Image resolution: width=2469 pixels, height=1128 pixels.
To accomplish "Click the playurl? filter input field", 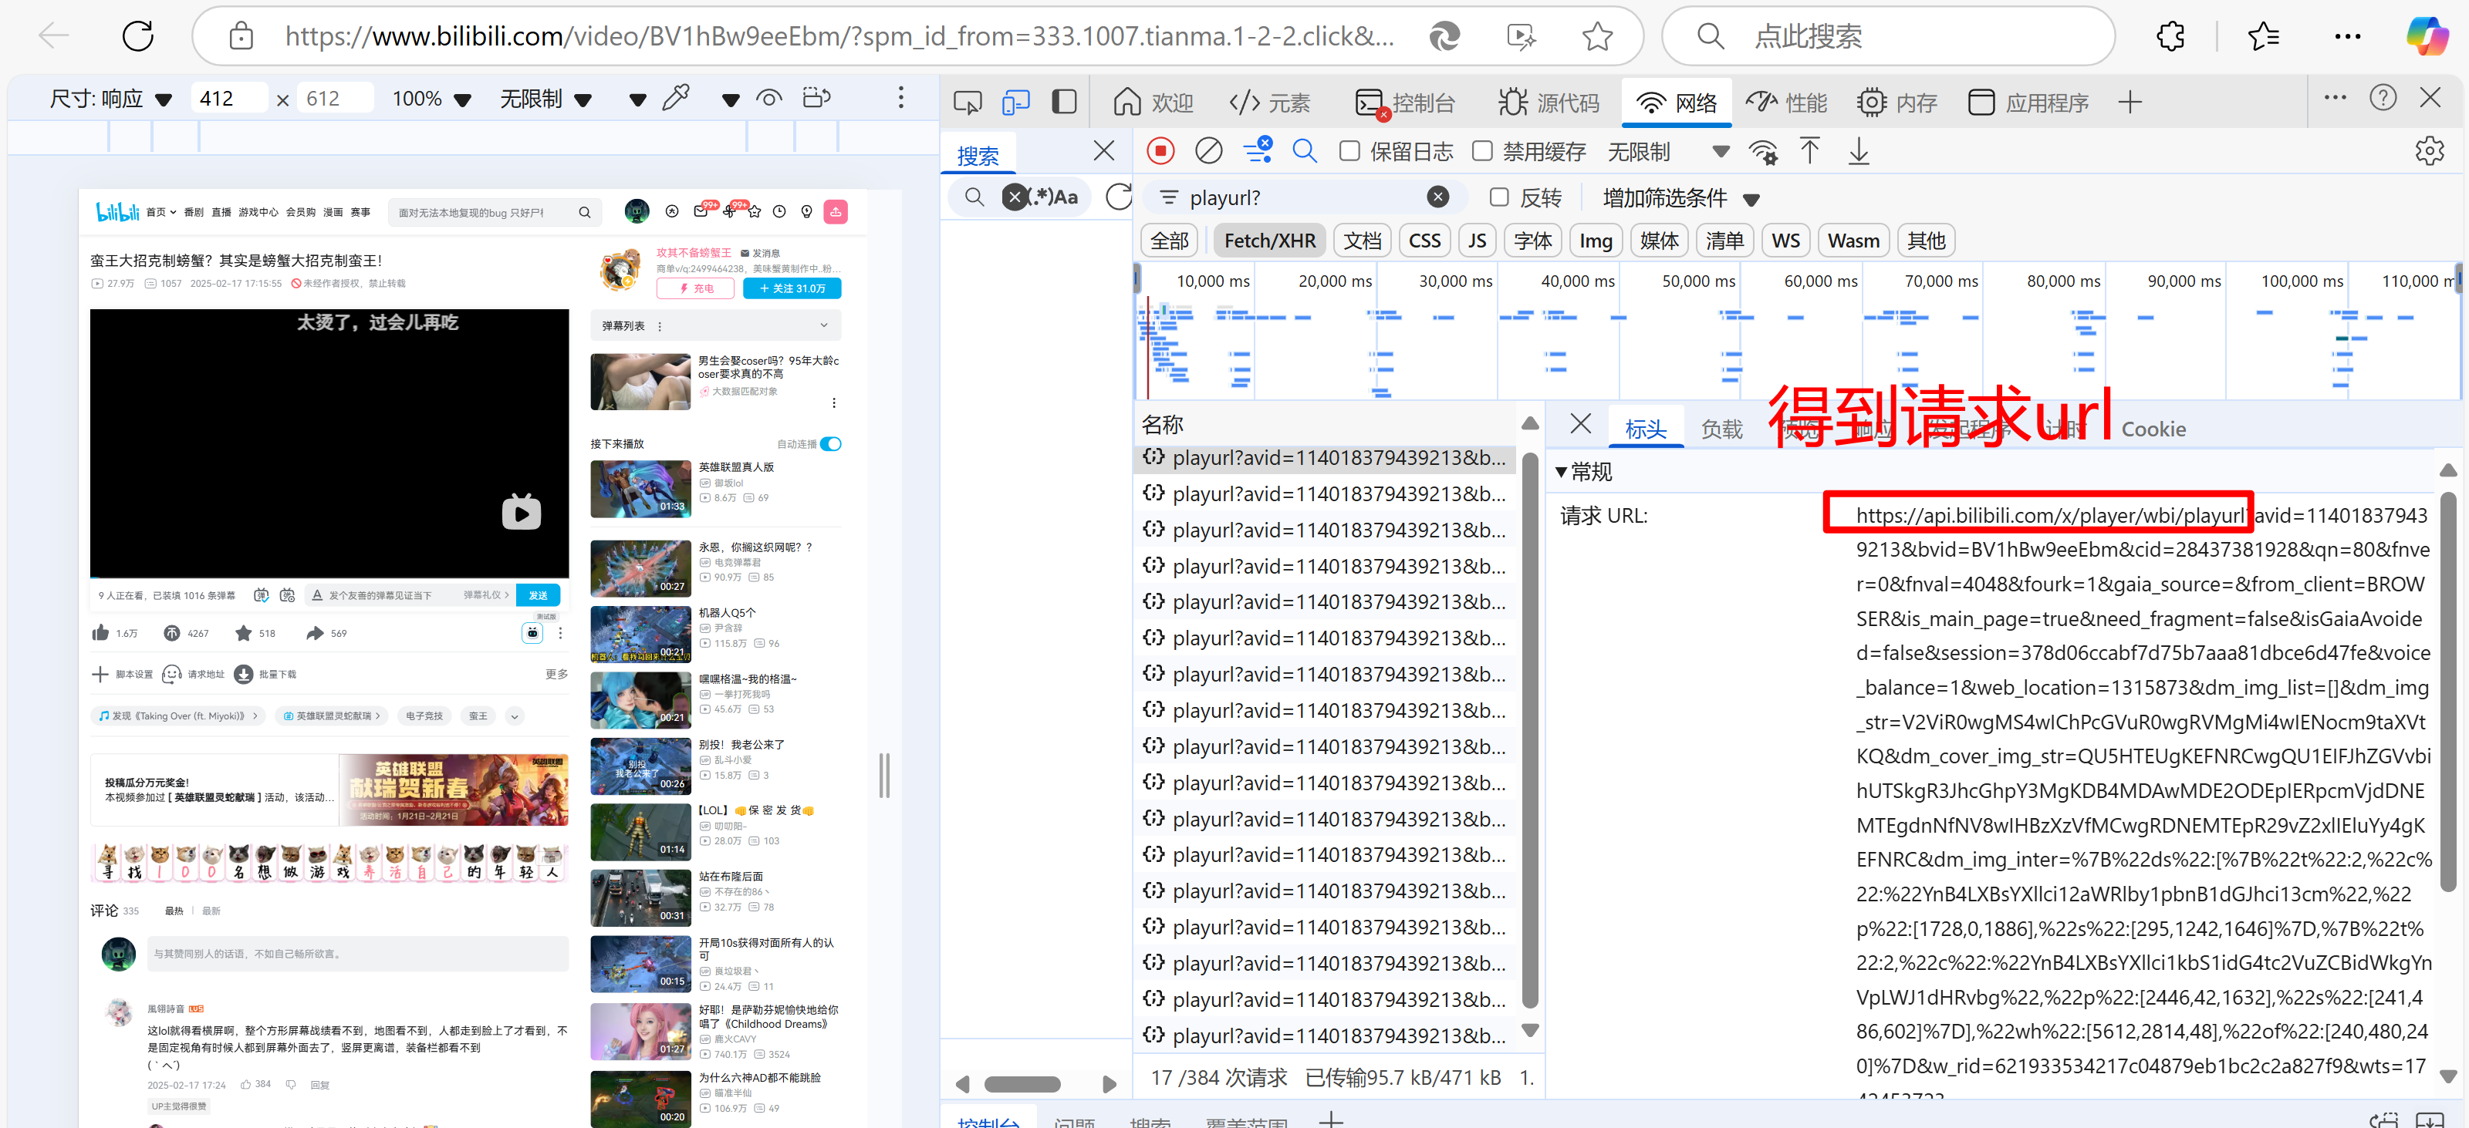I will click(x=1294, y=198).
